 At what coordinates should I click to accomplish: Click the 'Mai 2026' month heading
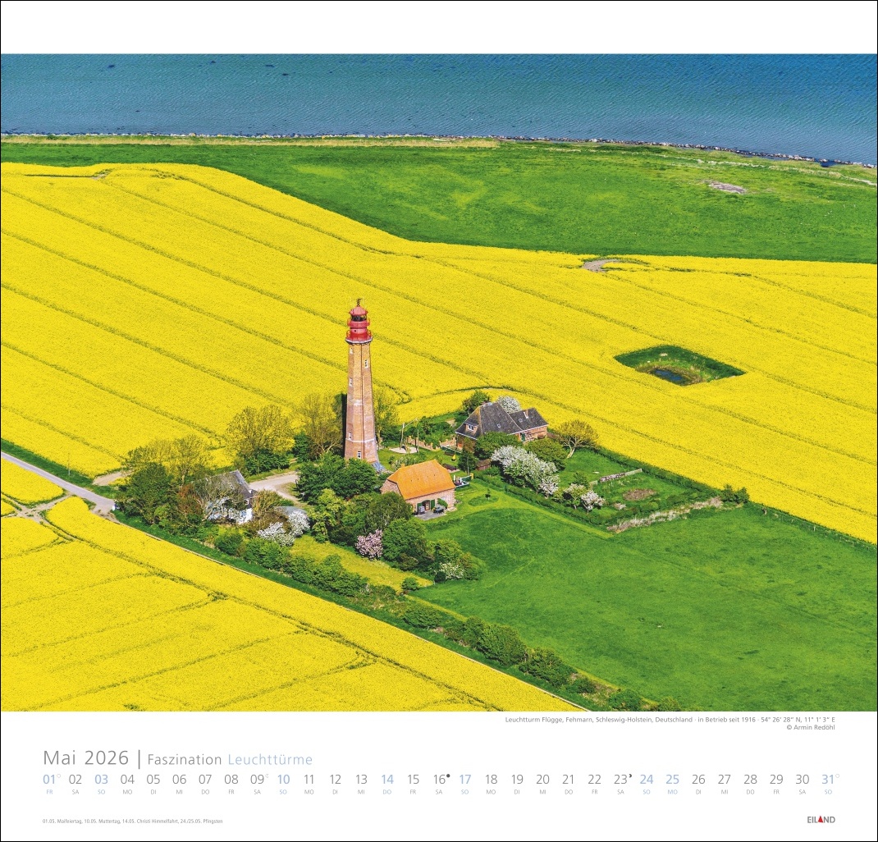[x=85, y=757]
